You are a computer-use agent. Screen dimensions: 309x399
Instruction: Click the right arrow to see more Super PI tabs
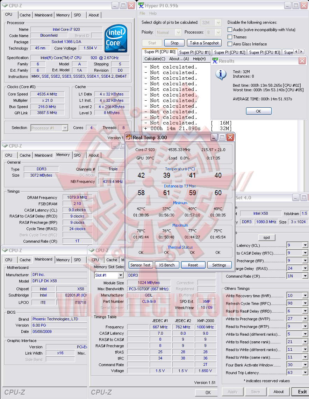[301, 52]
